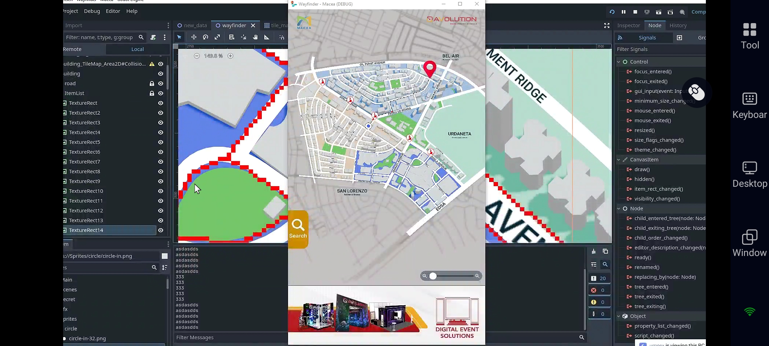Viewport: 769px width, 346px height.
Task: Expand the game viewport to fullscreen
Action: (607, 25)
